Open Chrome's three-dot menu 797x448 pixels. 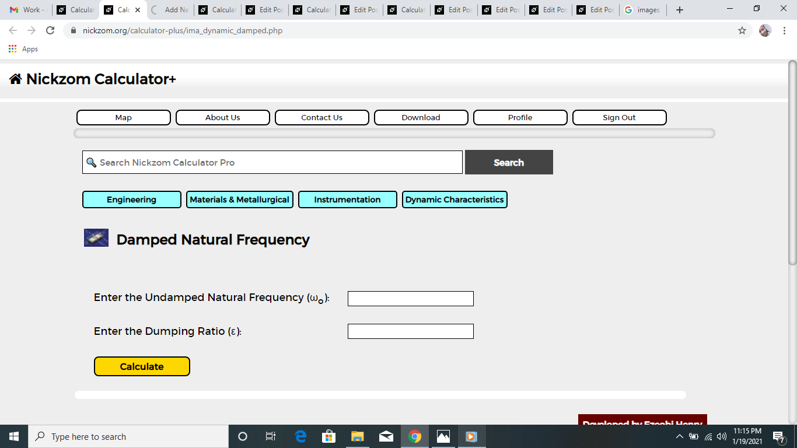pos(785,30)
